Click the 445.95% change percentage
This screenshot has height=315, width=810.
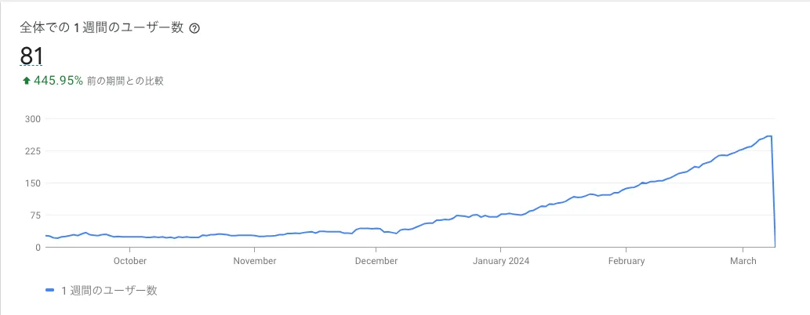[58, 80]
